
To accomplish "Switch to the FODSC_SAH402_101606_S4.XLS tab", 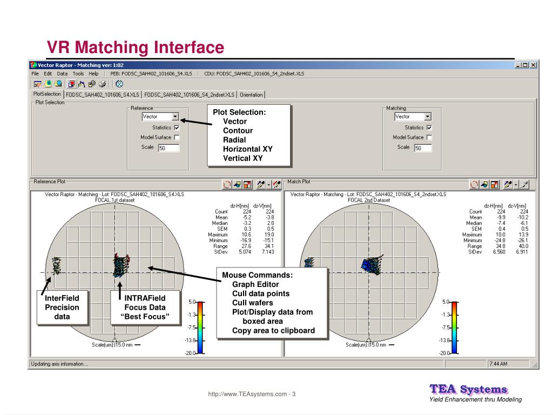I will 103,95.
